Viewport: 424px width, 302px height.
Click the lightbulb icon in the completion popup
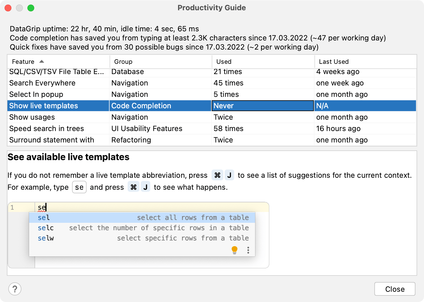(235, 250)
